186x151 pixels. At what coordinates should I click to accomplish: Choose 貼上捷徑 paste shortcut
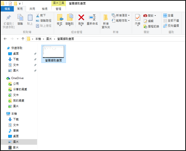(x=43, y=26)
